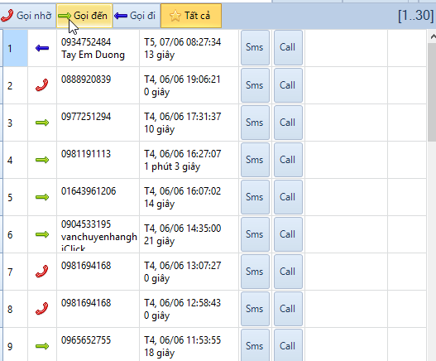The height and width of the screenshot is (361, 436).
Task: Call 0934752484 Tay Em Duong
Action: [288, 47]
